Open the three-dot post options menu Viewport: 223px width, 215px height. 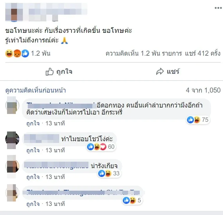coord(218,8)
